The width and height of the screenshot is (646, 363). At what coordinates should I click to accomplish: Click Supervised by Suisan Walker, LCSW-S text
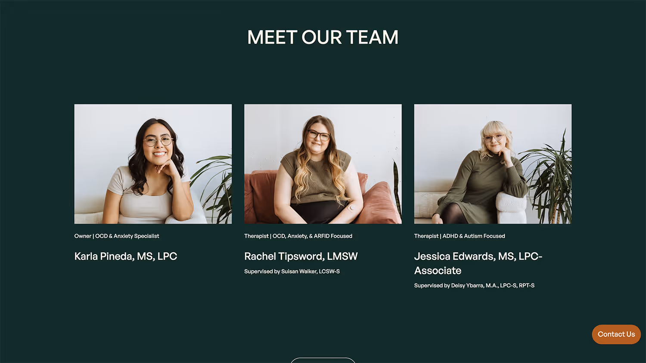tap(292, 271)
